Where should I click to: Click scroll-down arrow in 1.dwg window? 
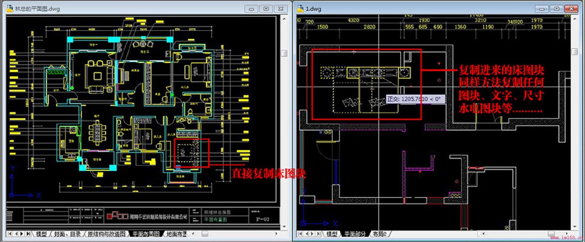click(575, 227)
